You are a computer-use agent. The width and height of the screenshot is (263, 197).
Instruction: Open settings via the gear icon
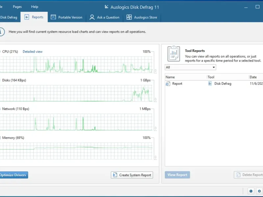(259, 191)
